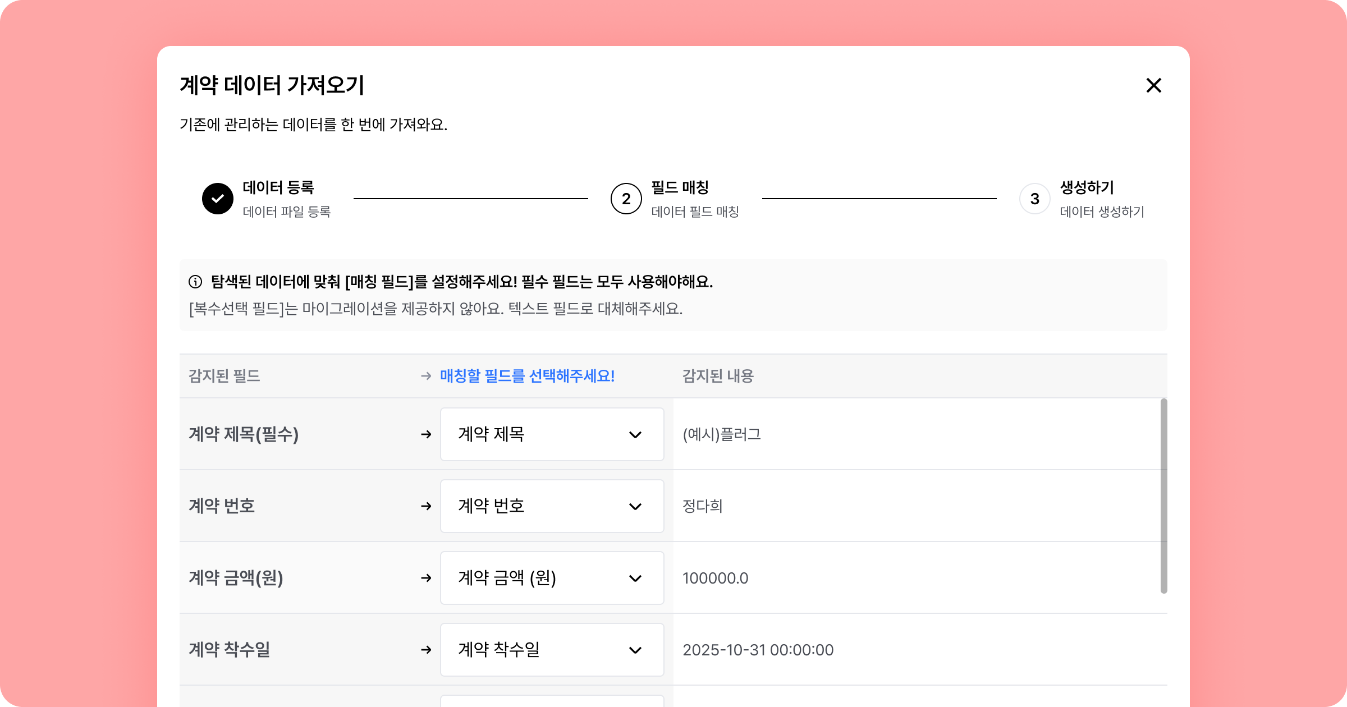Click the arrow next to 계약 번호

(x=426, y=506)
